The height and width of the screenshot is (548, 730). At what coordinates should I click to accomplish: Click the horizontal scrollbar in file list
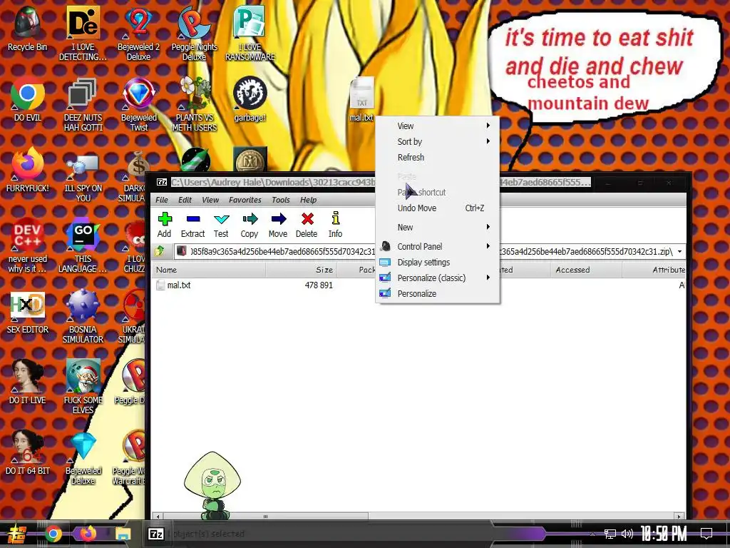pyautogui.click(x=265, y=517)
